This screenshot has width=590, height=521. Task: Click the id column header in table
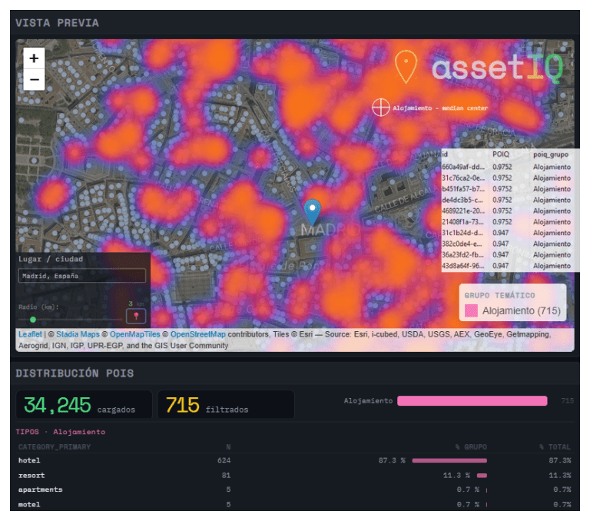coord(445,154)
